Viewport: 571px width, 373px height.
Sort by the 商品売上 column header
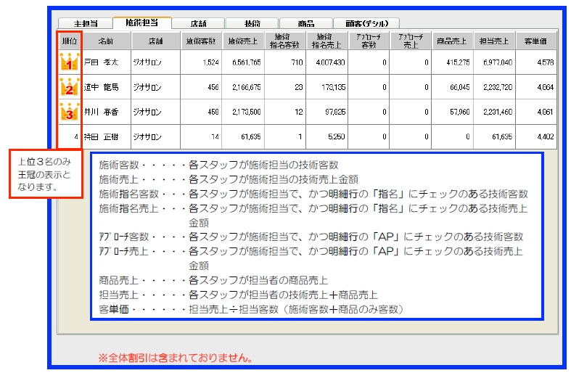pyautogui.click(x=453, y=41)
